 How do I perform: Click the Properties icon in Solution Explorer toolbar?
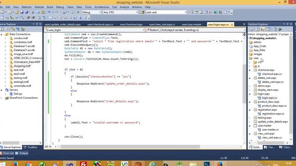[251, 29]
